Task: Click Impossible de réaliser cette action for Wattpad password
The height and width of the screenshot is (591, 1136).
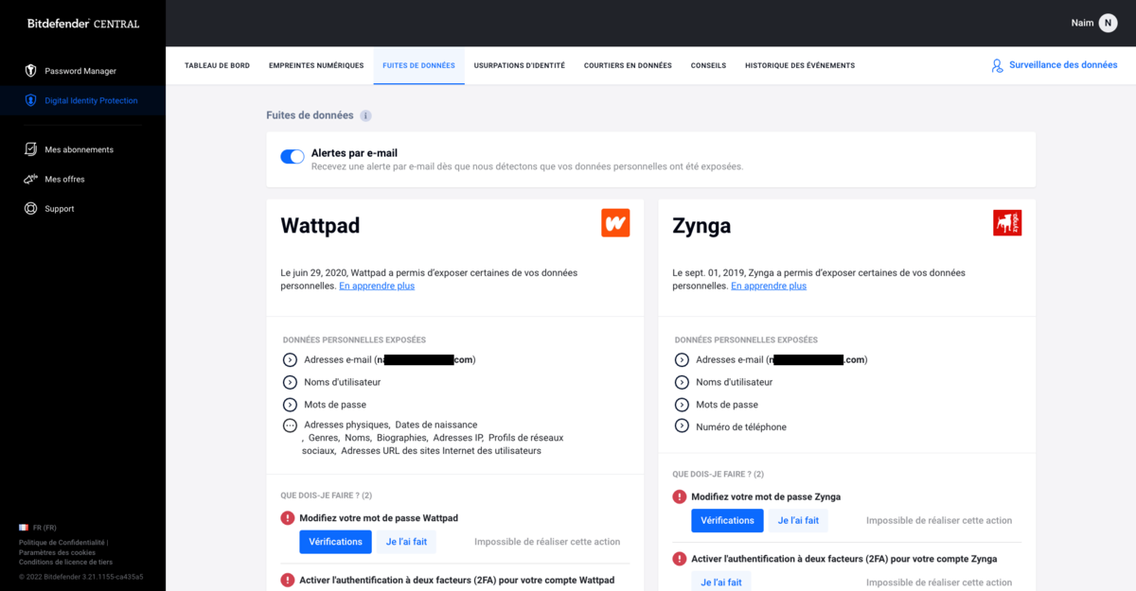Action: (x=547, y=542)
